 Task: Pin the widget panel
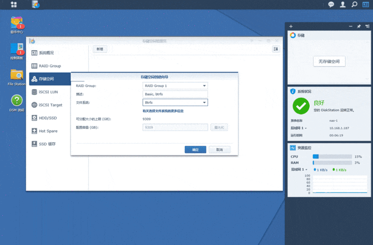pos(359,26)
